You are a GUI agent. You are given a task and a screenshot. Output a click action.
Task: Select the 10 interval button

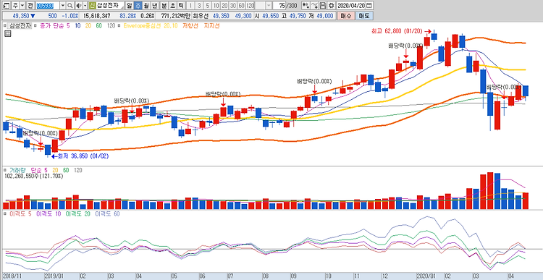[x=216, y=6]
